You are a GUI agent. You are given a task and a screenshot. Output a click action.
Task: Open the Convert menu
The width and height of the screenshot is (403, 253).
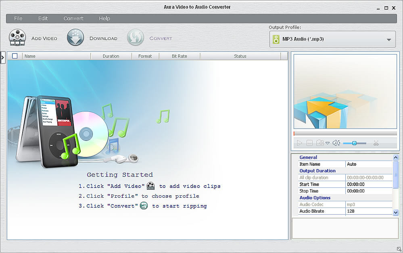[x=73, y=18]
